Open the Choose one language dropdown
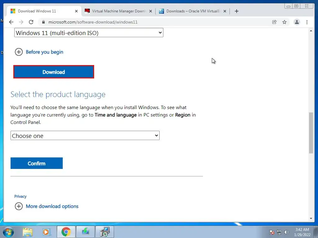This screenshot has height=238, width=318. [x=85, y=135]
